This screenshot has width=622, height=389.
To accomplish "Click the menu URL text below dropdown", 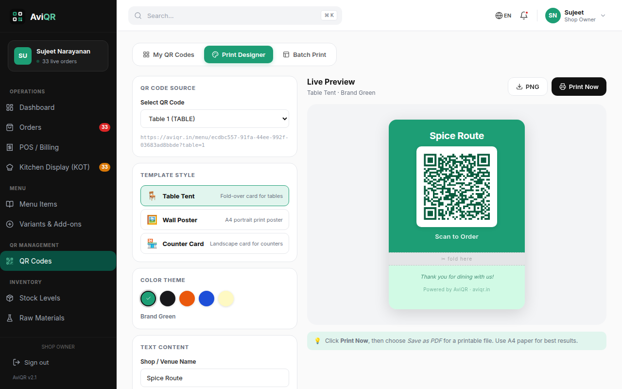I will point(214,141).
